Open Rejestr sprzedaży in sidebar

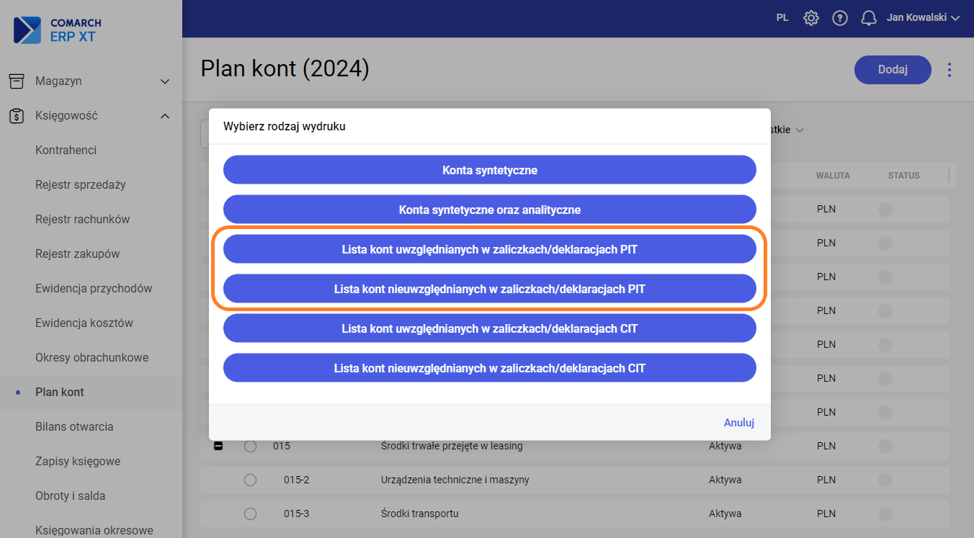pyautogui.click(x=81, y=185)
